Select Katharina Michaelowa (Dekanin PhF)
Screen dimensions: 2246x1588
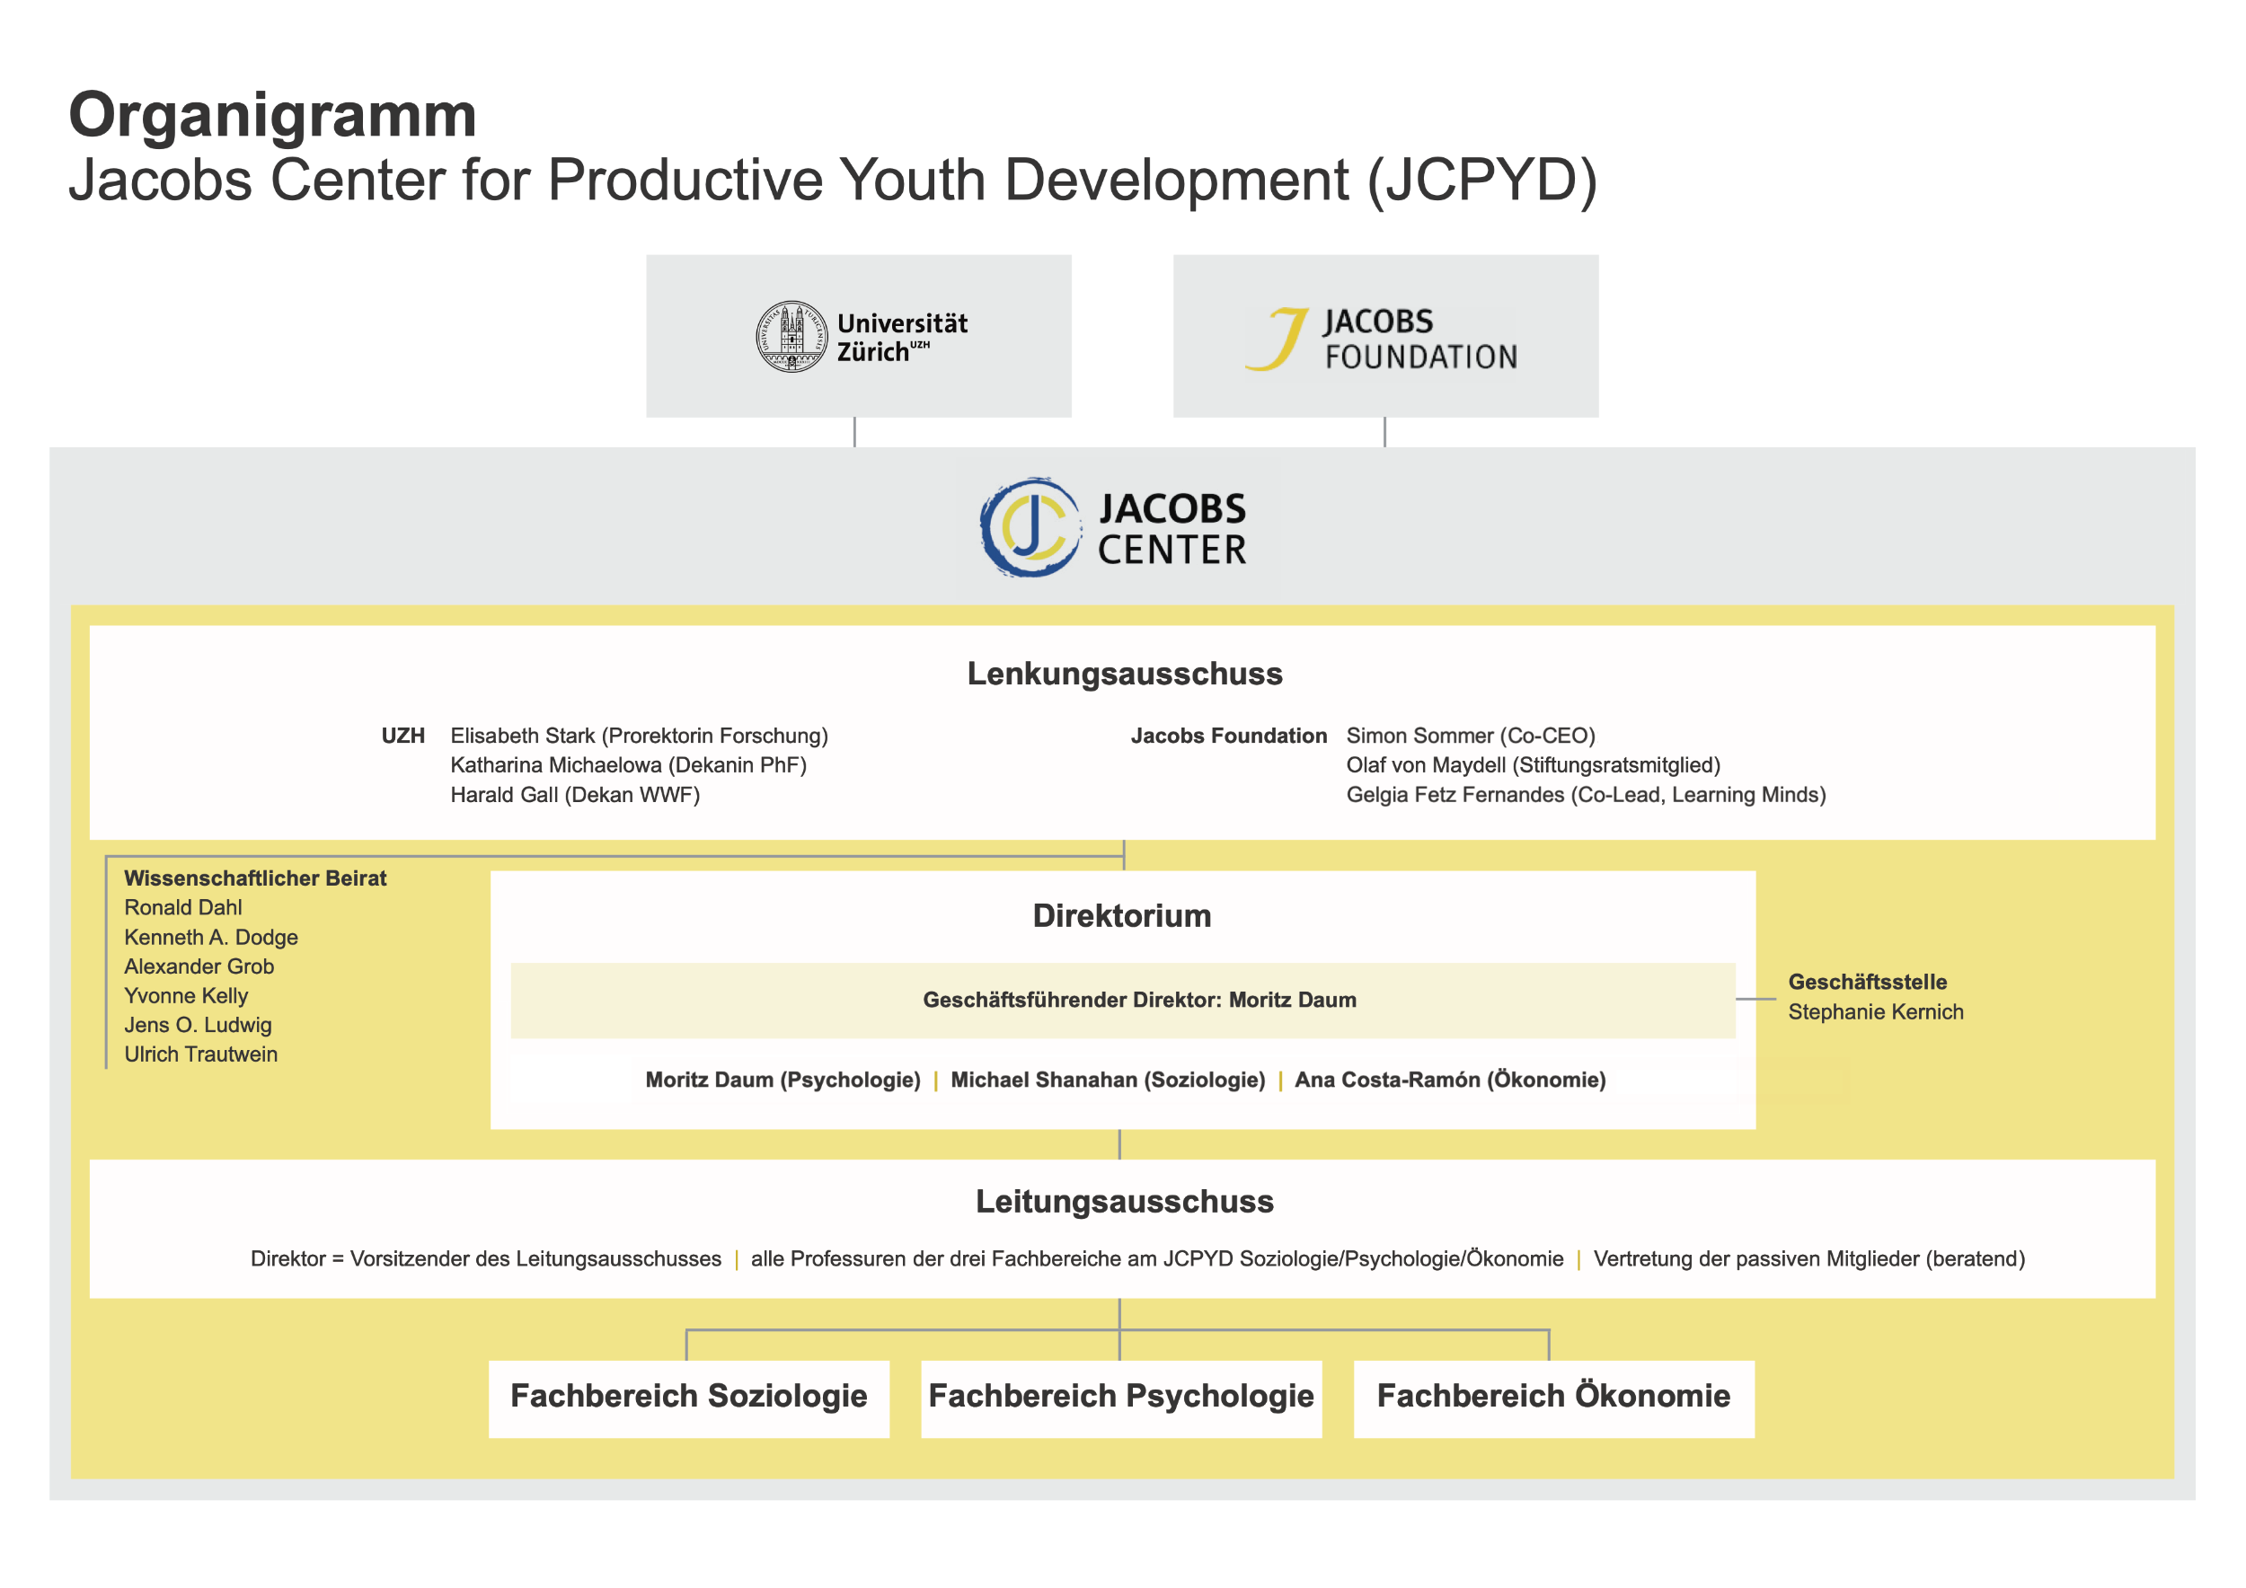click(x=628, y=764)
